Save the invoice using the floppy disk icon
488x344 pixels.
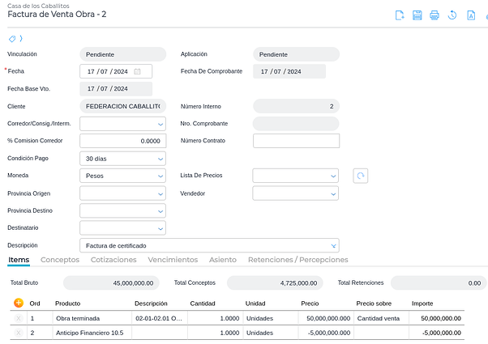[417, 15]
